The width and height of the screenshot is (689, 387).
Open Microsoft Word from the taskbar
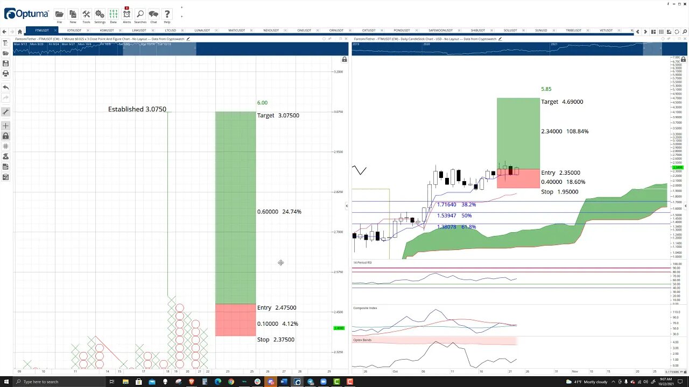(284, 382)
